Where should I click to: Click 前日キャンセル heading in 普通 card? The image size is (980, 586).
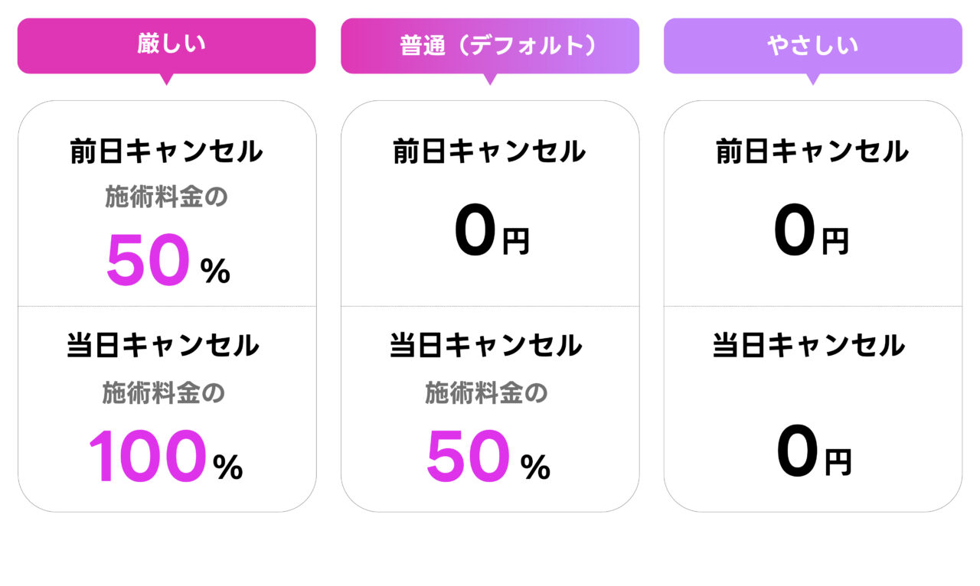pos(489,151)
